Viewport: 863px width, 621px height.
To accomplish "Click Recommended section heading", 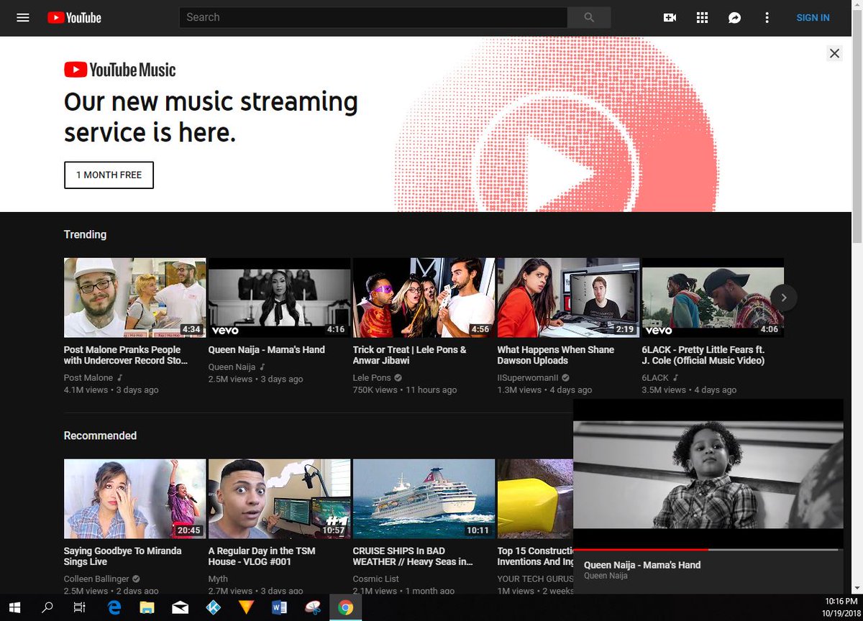I will pos(100,436).
